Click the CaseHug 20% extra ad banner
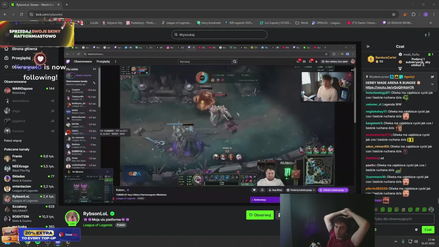439x247 pixels. pyautogui.click(x=40, y=235)
